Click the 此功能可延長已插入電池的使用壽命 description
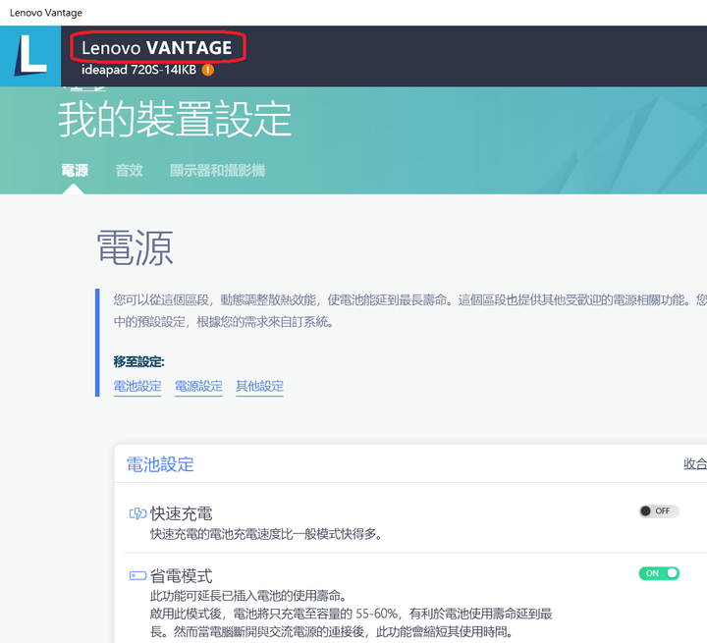Viewport: 707px width, 643px height. click(x=248, y=596)
